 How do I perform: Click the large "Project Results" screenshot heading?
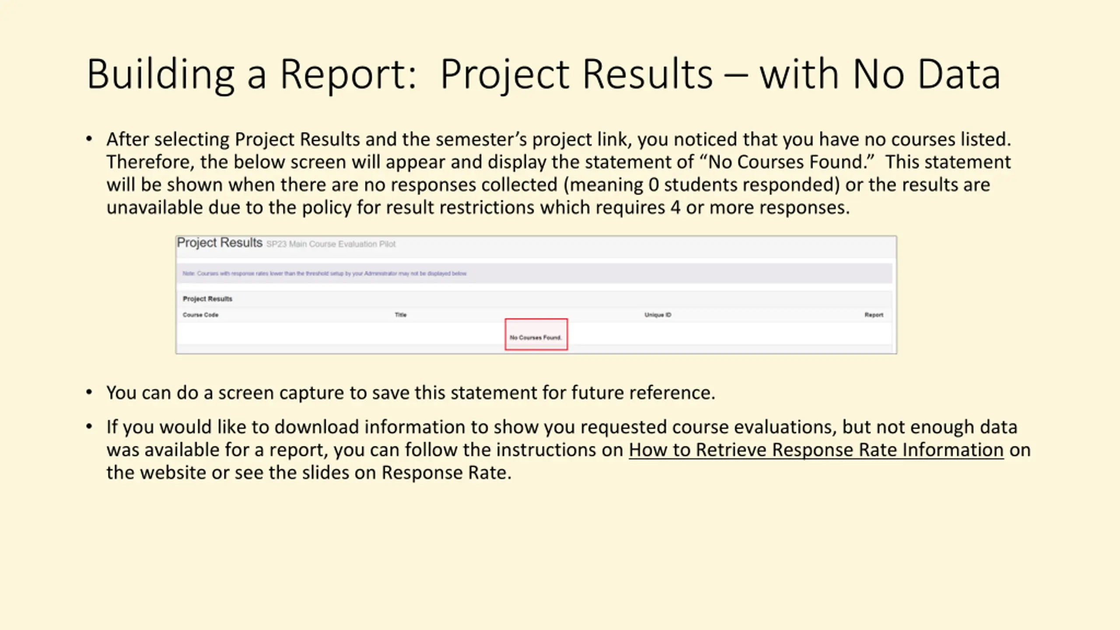coord(220,242)
